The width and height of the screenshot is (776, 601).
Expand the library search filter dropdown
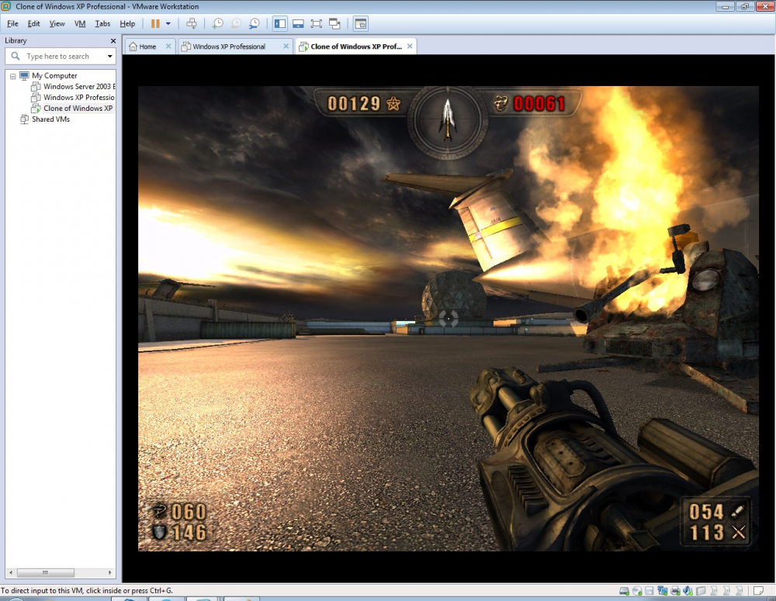[109, 57]
